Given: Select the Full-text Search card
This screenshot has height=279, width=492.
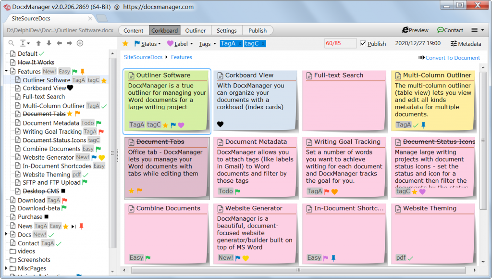Looking at the screenshot, I should click(344, 101).
